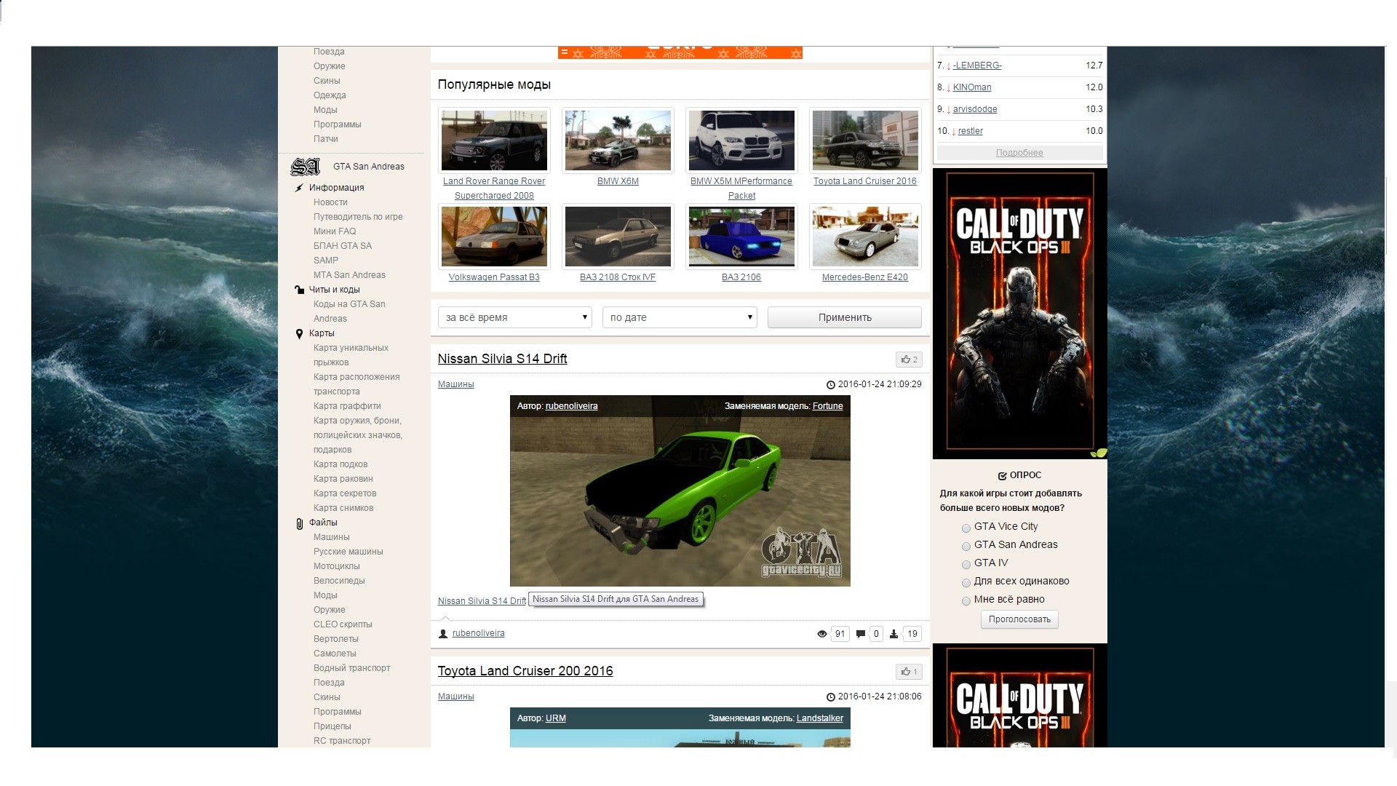Open user profile arvisdodge in rating
This screenshot has height=786, width=1397.
[x=975, y=109]
